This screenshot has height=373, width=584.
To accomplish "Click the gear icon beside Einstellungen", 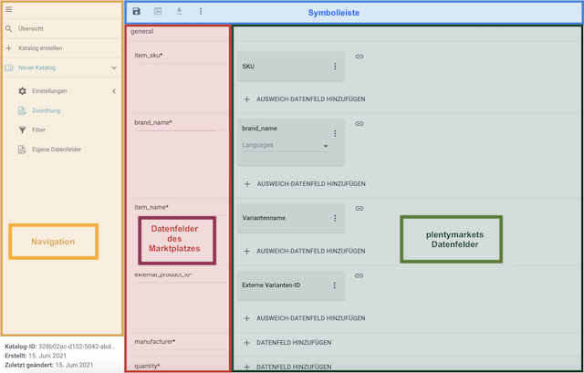I will pos(22,91).
